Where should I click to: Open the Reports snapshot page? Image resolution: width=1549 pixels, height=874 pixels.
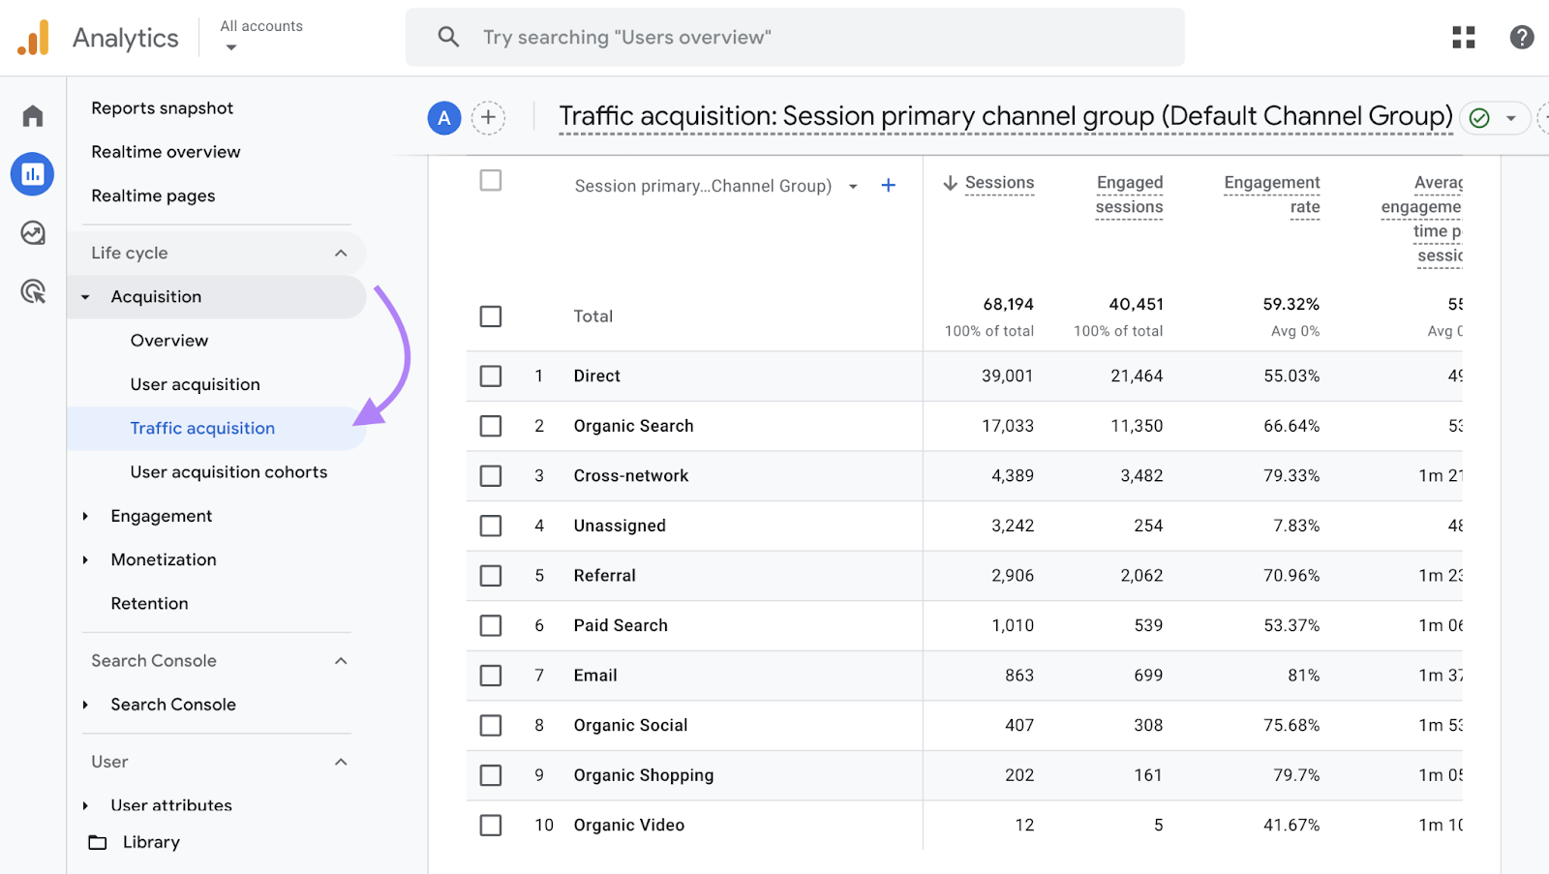tap(162, 107)
